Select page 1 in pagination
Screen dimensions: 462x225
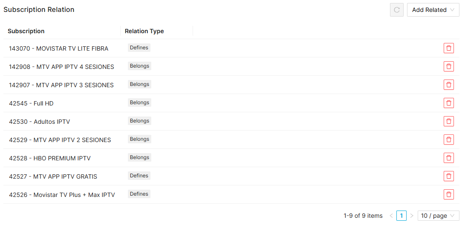tap(401, 216)
